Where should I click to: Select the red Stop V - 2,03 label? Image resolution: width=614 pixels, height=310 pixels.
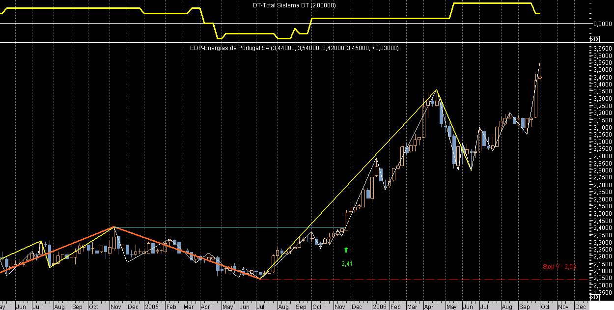tap(559, 266)
